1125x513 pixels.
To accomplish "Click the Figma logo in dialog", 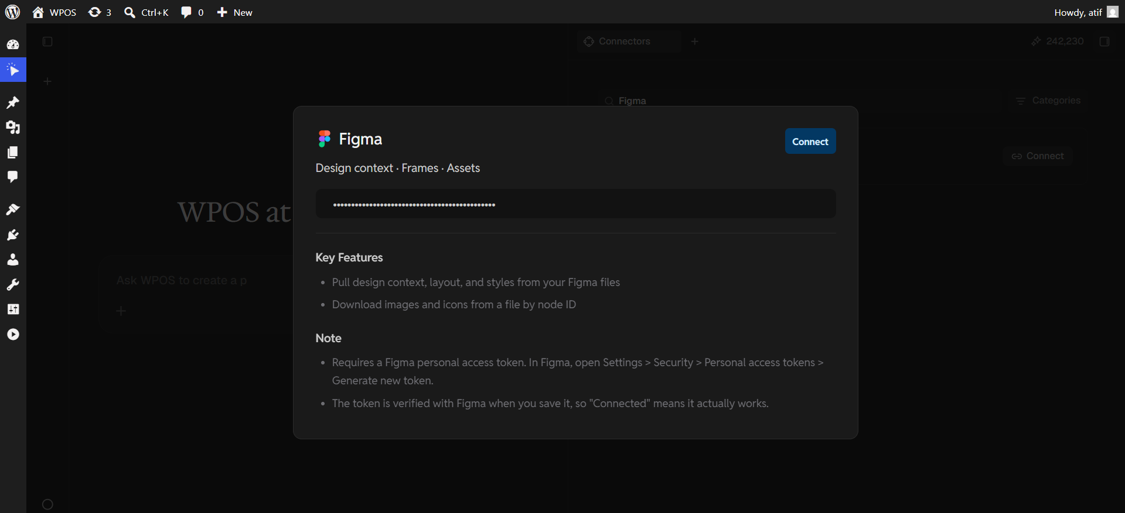I will click(324, 139).
